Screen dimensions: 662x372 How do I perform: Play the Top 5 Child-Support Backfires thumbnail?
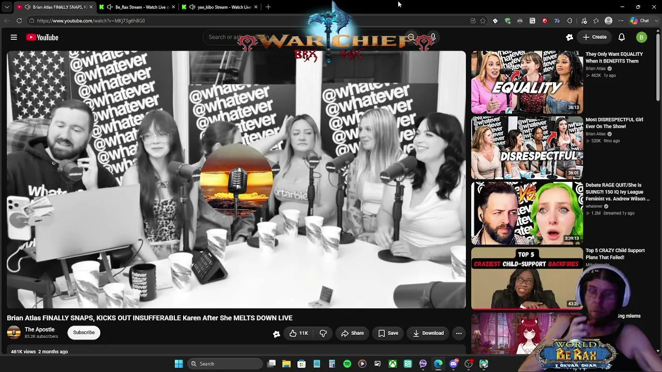coord(527,279)
